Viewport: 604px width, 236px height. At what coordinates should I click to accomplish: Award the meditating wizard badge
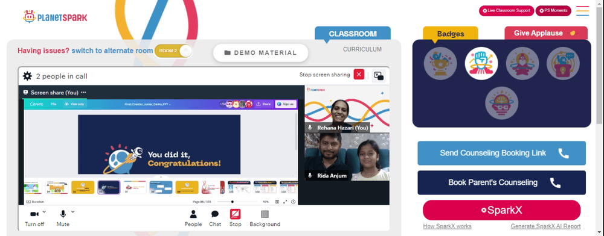point(522,63)
